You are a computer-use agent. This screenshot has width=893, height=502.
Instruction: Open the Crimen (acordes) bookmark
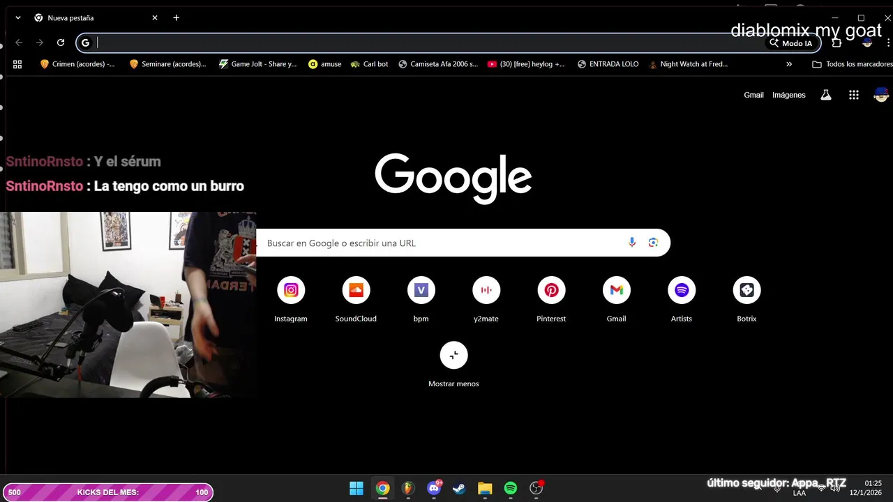[x=77, y=64]
